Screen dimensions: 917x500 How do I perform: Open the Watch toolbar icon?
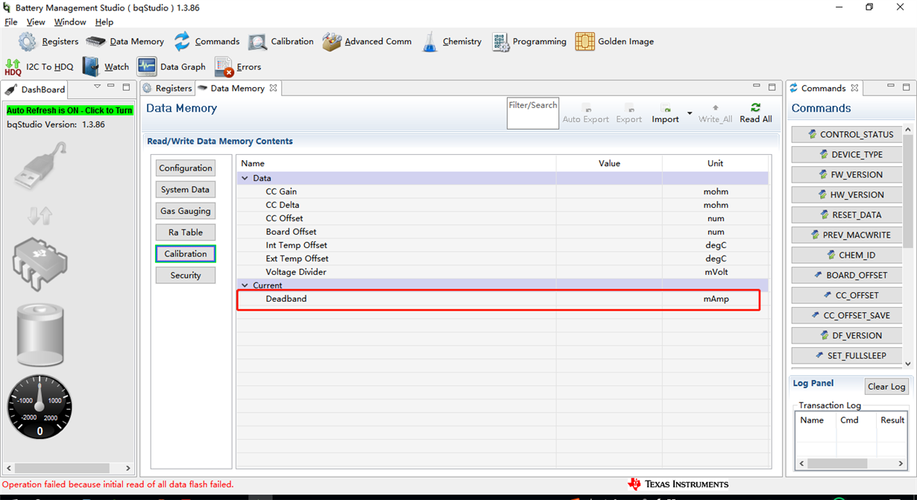pos(90,67)
